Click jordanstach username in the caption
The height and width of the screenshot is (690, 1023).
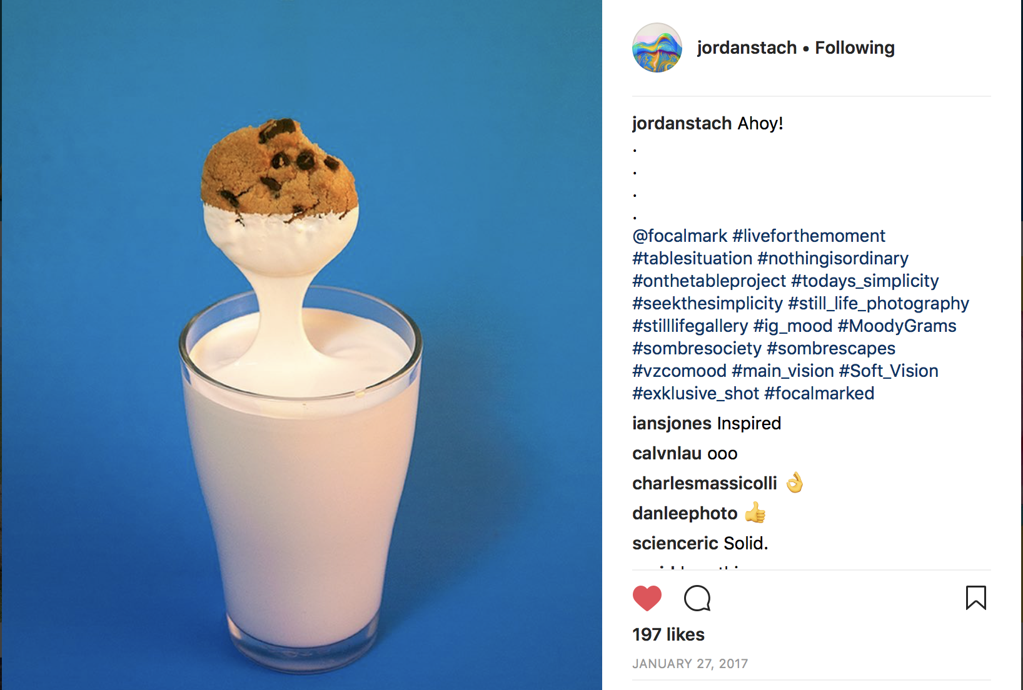coord(682,123)
